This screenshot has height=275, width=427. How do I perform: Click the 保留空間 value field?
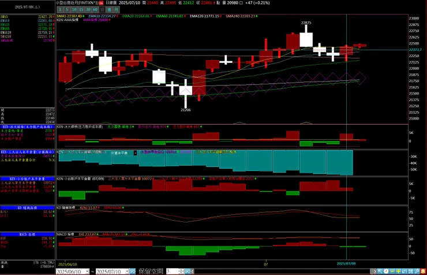pos(172,272)
